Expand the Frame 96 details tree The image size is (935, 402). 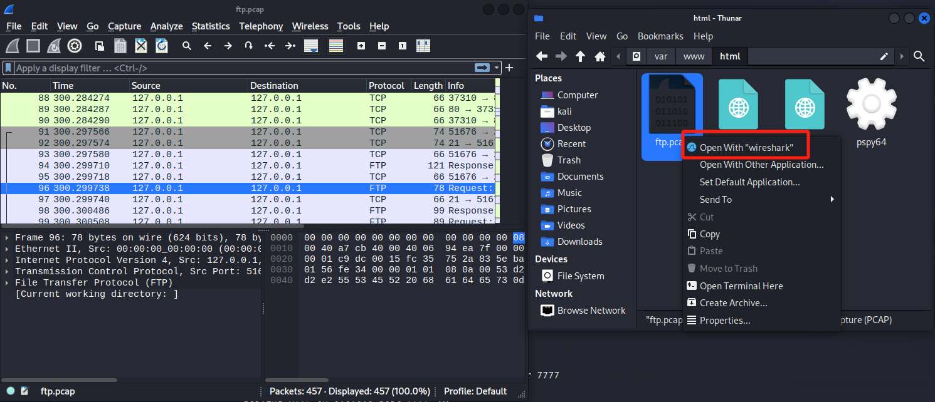pos(7,238)
